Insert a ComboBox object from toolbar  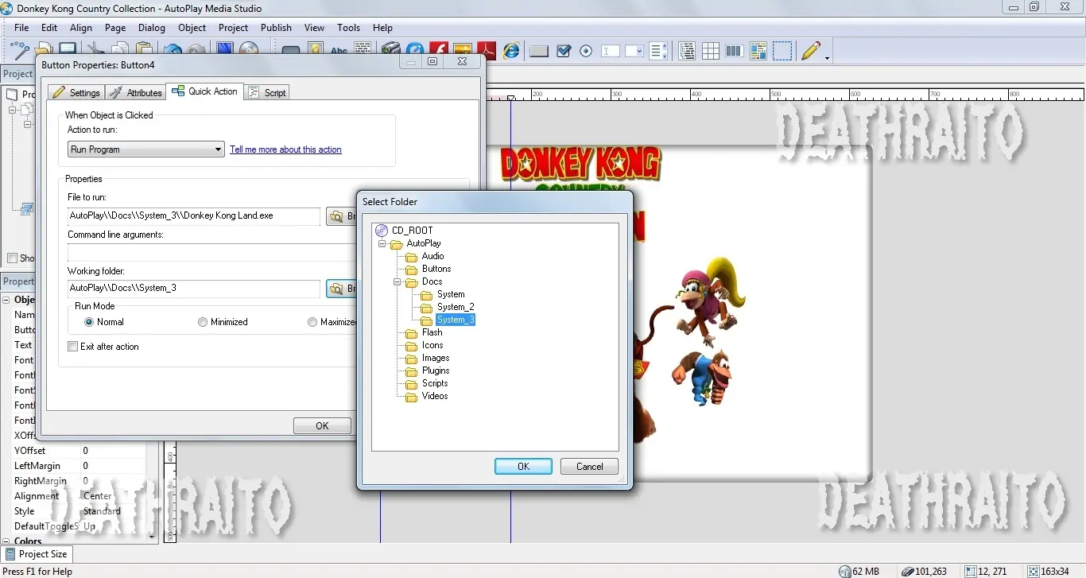pos(634,51)
